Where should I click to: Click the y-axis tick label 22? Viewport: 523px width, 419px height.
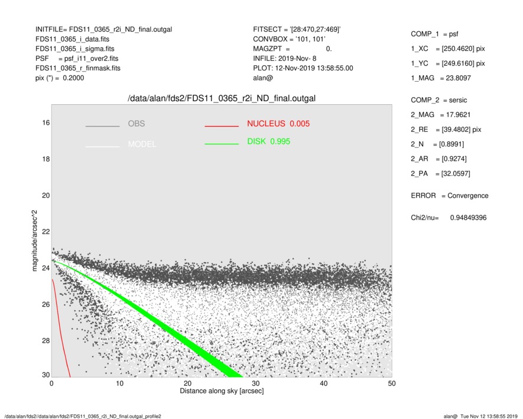coord(46,232)
